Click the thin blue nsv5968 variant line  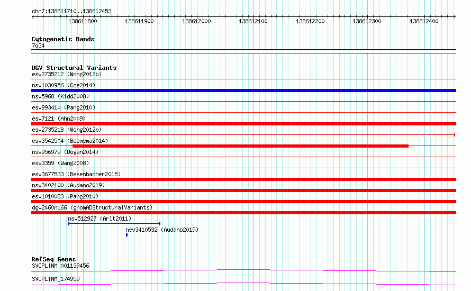pyautogui.click(x=243, y=102)
